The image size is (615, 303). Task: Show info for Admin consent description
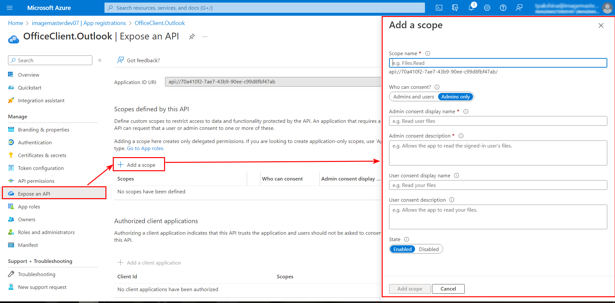(x=461, y=136)
